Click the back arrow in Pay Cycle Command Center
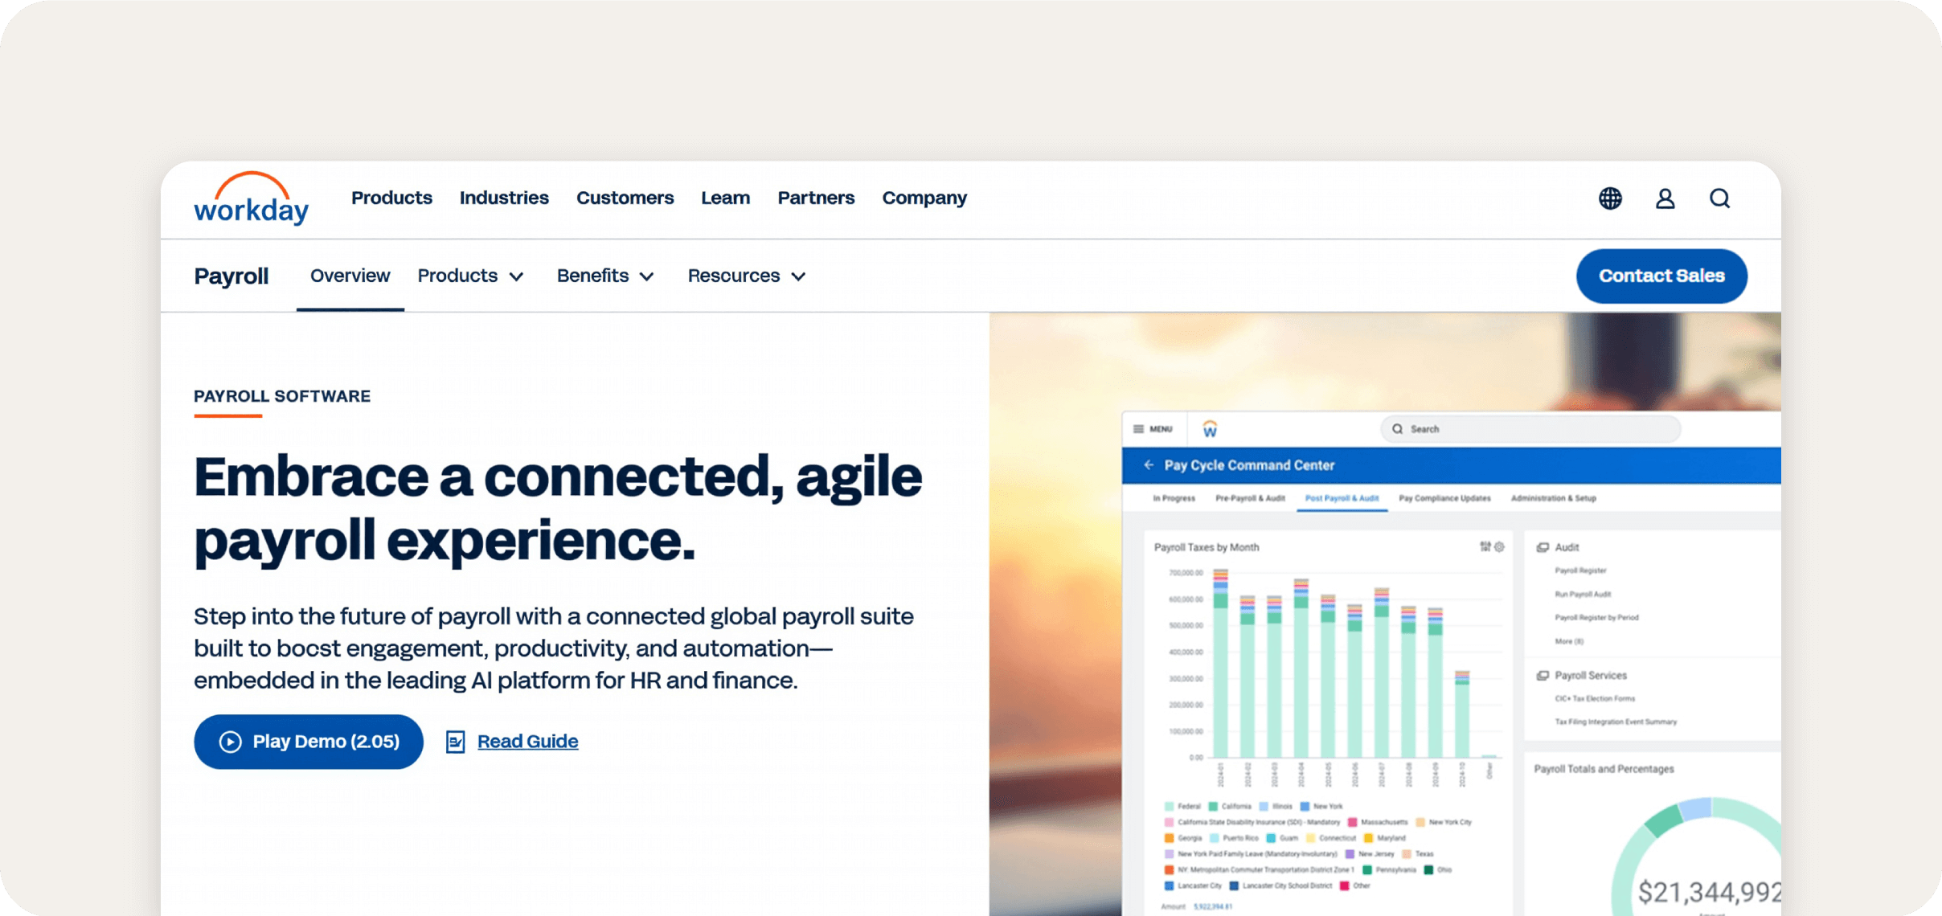This screenshot has height=916, width=1942. 1149,465
